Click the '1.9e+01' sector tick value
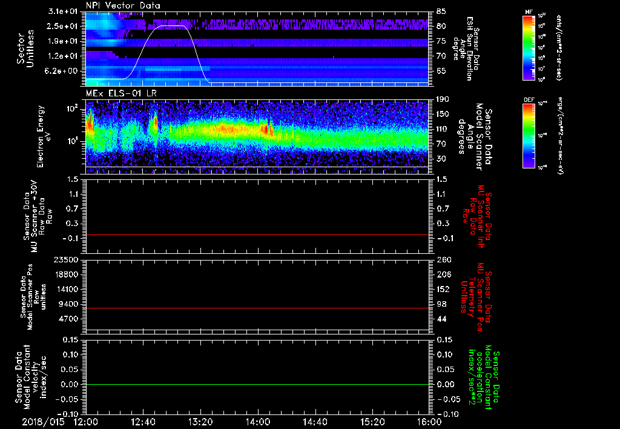 point(63,41)
